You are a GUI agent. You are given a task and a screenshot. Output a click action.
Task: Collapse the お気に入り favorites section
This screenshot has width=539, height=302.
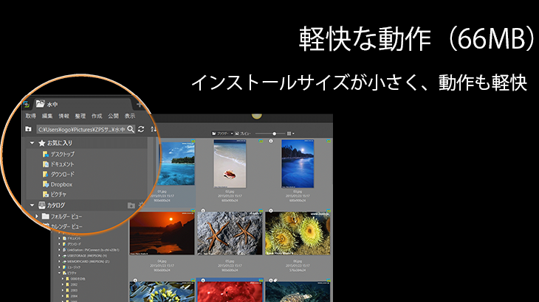[32, 143]
